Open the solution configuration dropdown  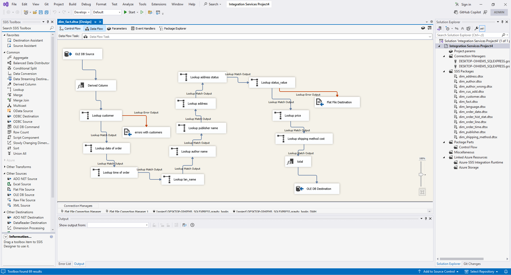click(x=82, y=12)
